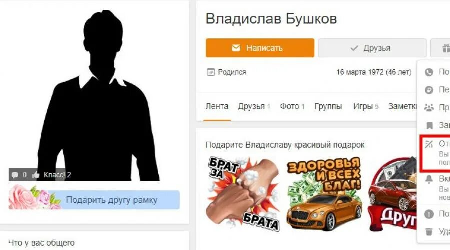Click the Класс! like counter on photo
Viewport: 450px width, 250px height.
51,175
